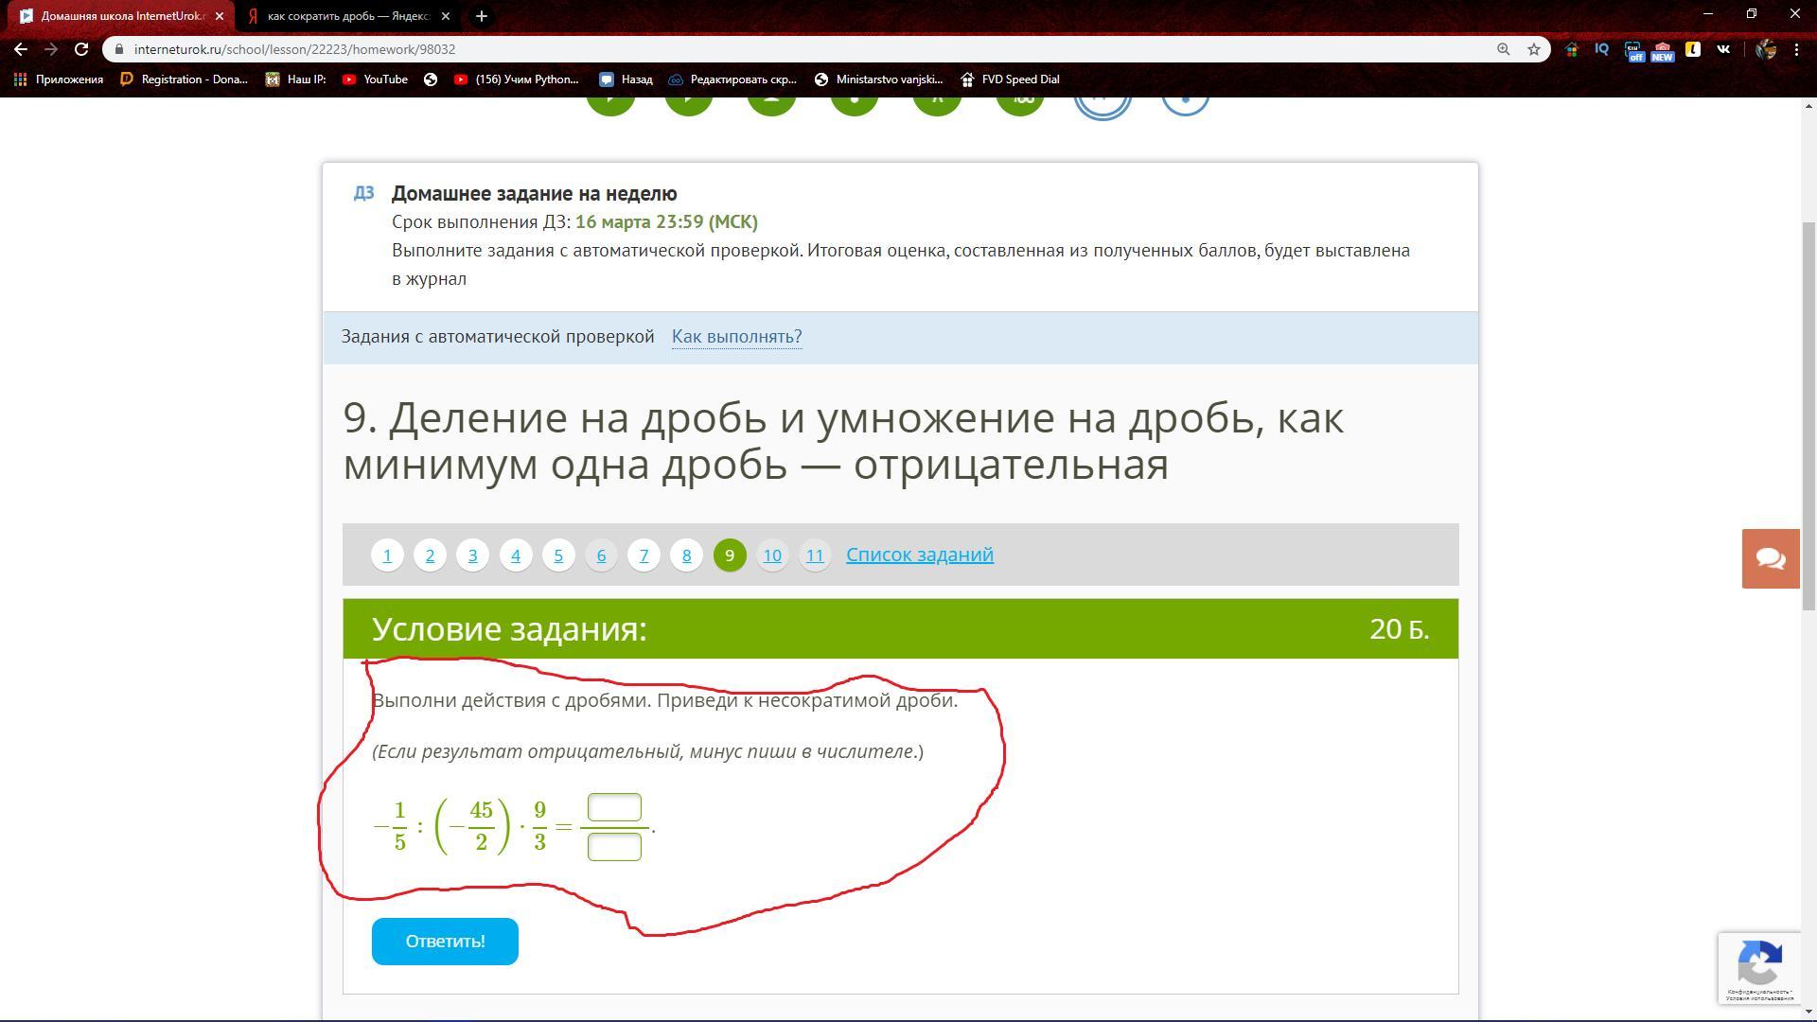Open a new browser tab
The width and height of the screenshot is (1817, 1022).
[x=481, y=16]
